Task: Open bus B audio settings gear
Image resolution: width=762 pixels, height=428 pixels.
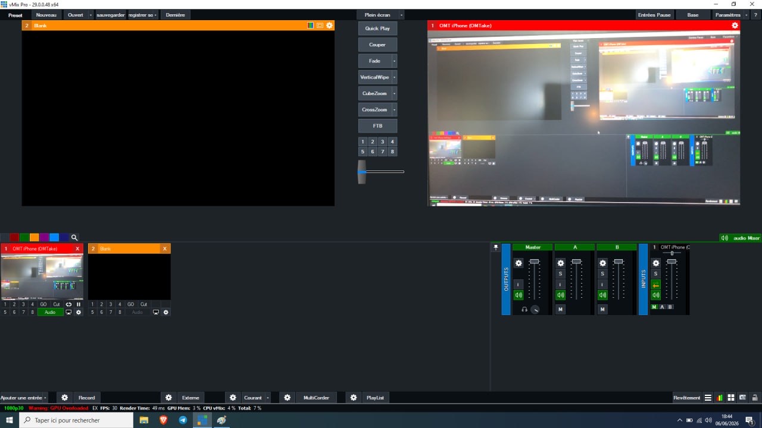Action: (x=602, y=263)
